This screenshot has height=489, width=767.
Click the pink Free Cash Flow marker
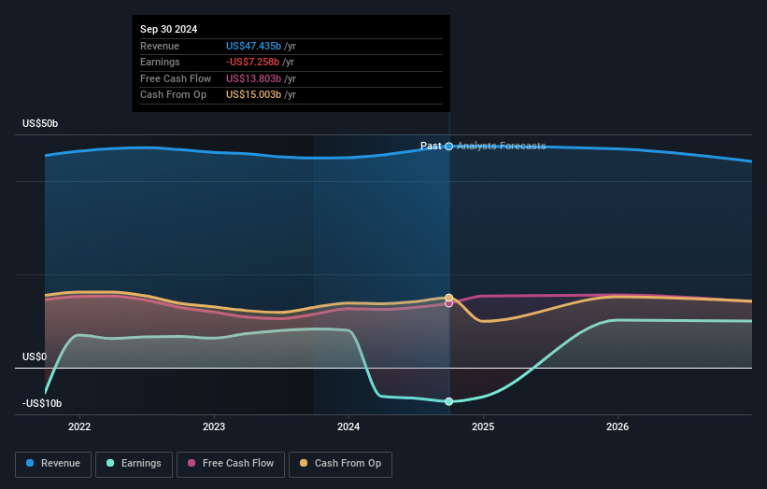tap(449, 304)
